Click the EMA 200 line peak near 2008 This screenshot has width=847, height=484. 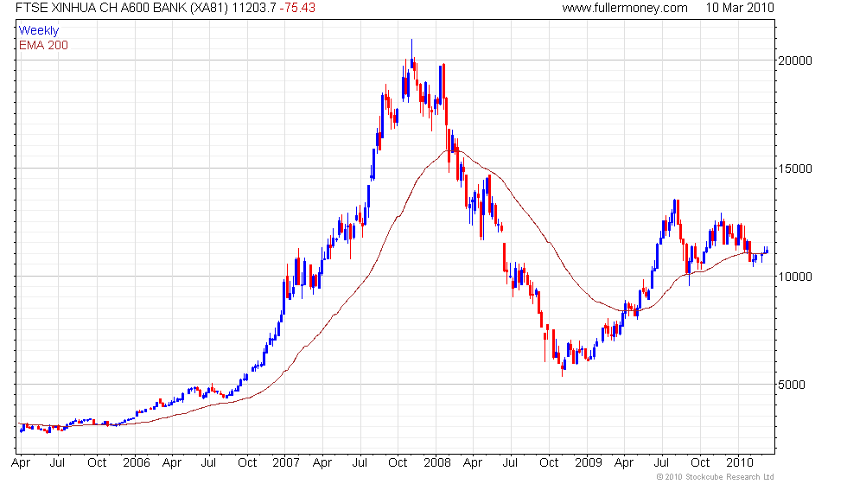(451, 150)
